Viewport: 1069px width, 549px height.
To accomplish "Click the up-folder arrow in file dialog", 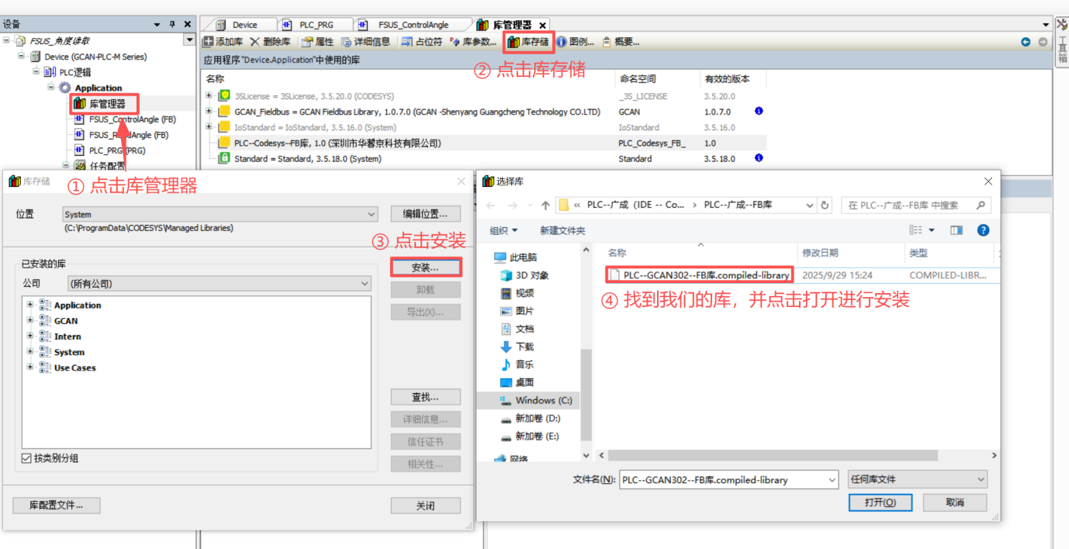I will tap(545, 205).
